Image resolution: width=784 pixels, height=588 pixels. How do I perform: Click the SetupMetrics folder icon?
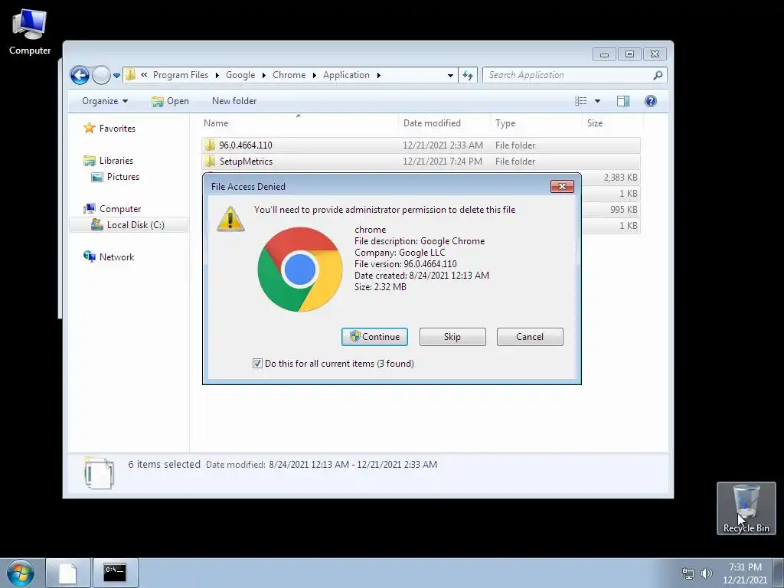tap(210, 161)
